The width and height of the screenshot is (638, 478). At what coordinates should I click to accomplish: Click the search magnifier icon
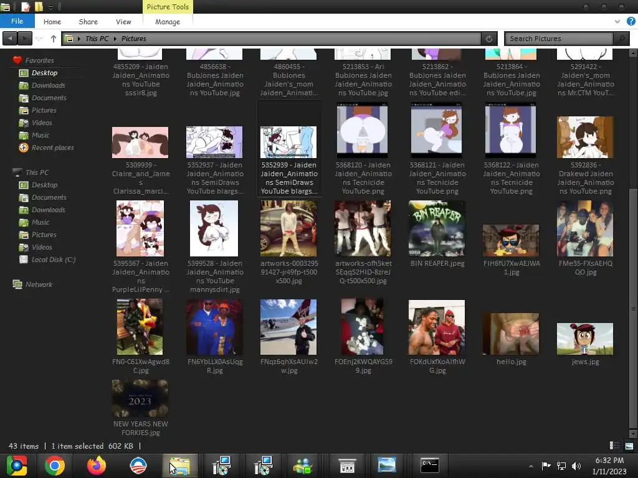click(621, 39)
